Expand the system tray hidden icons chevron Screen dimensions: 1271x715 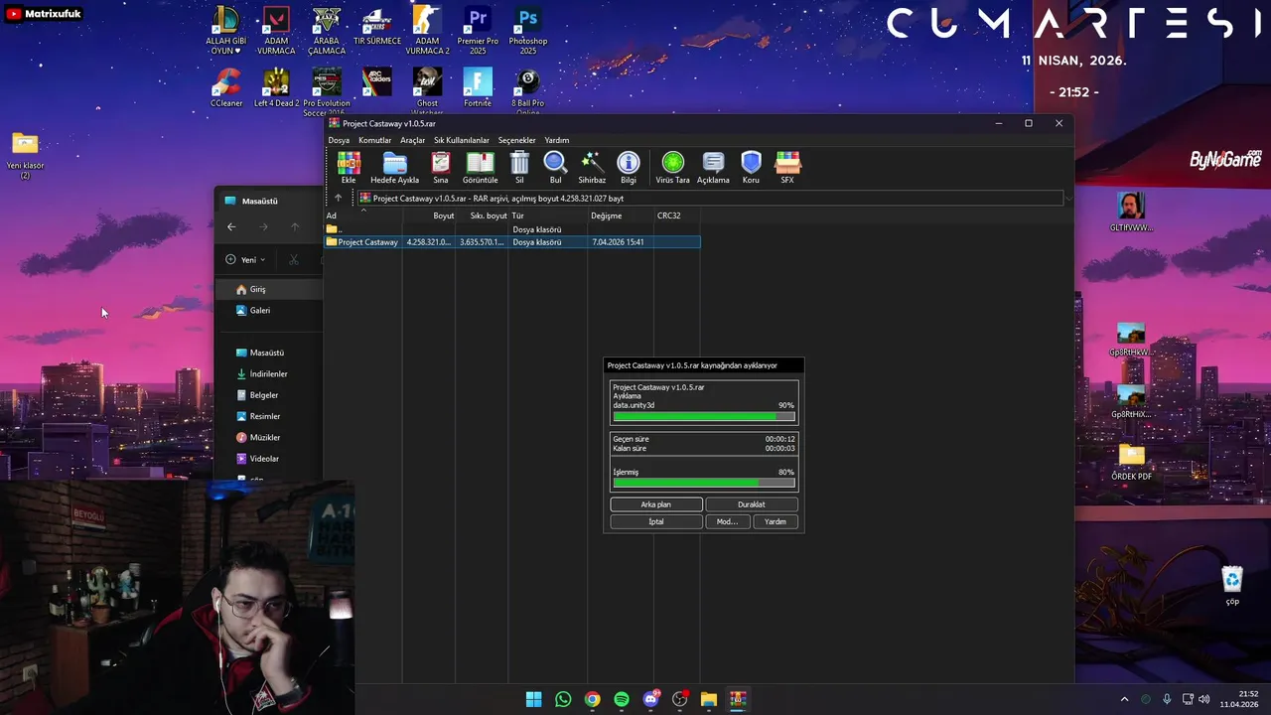(x=1124, y=699)
